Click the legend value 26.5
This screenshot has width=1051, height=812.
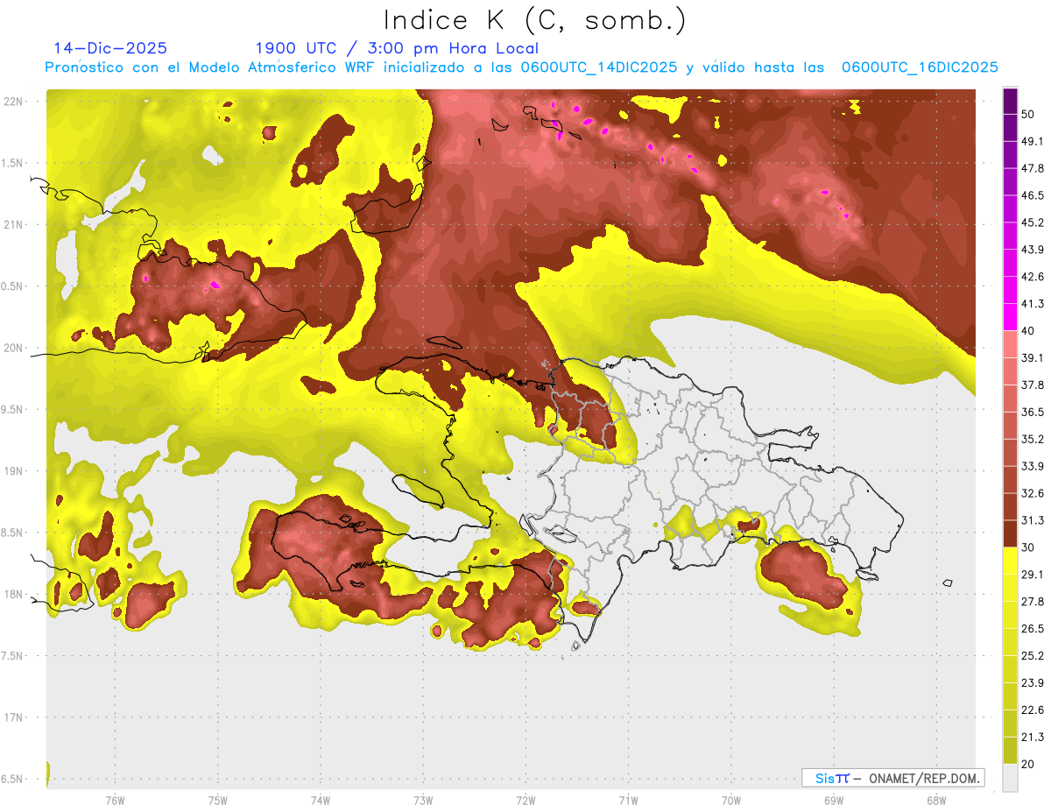[x=1032, y=628]
